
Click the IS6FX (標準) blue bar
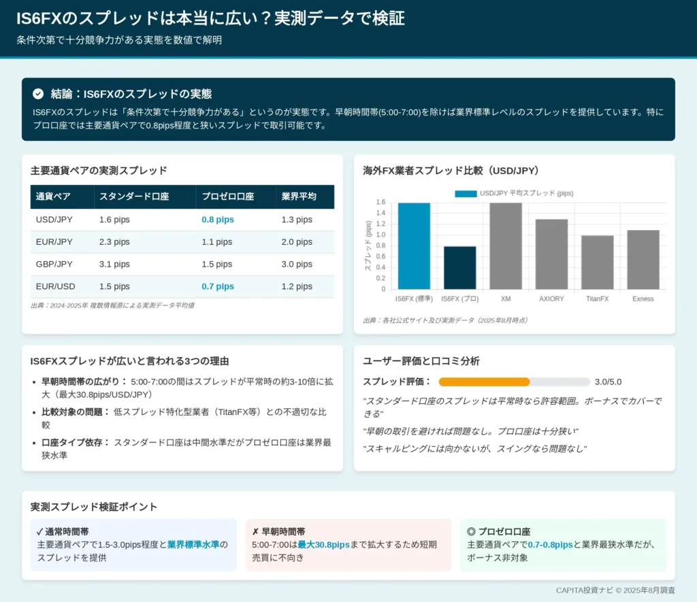pyautogui.click(x=414, y=246)
